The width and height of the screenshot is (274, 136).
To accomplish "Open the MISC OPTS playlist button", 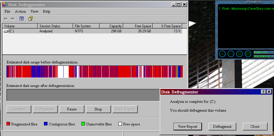I will tap(248, 54).
